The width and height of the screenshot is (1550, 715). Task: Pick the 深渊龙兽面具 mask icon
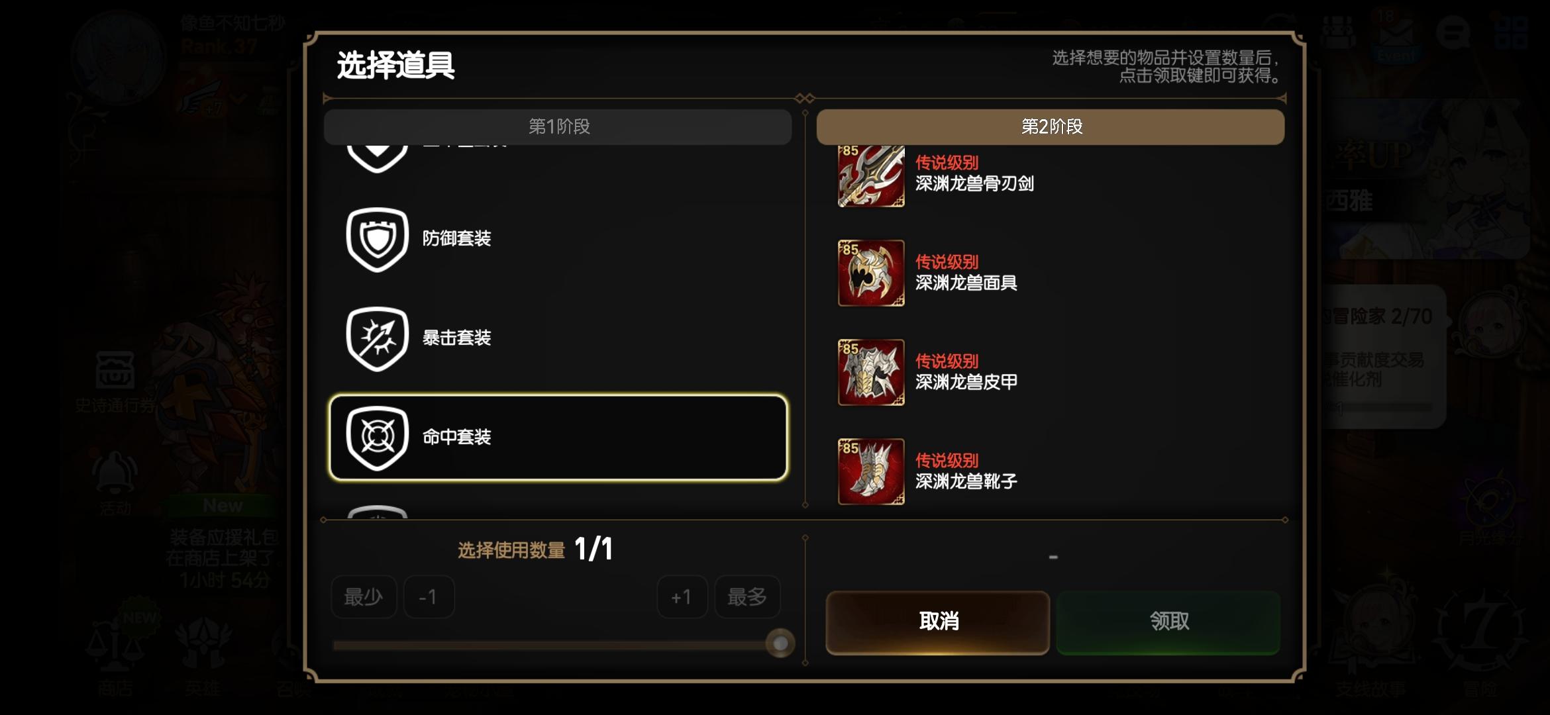[x=871, y=273]
